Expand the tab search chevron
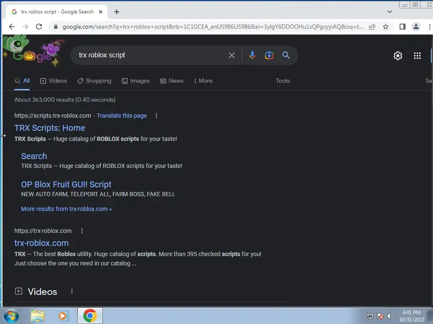The image size is (433, 324). click(x=389, y=12)
